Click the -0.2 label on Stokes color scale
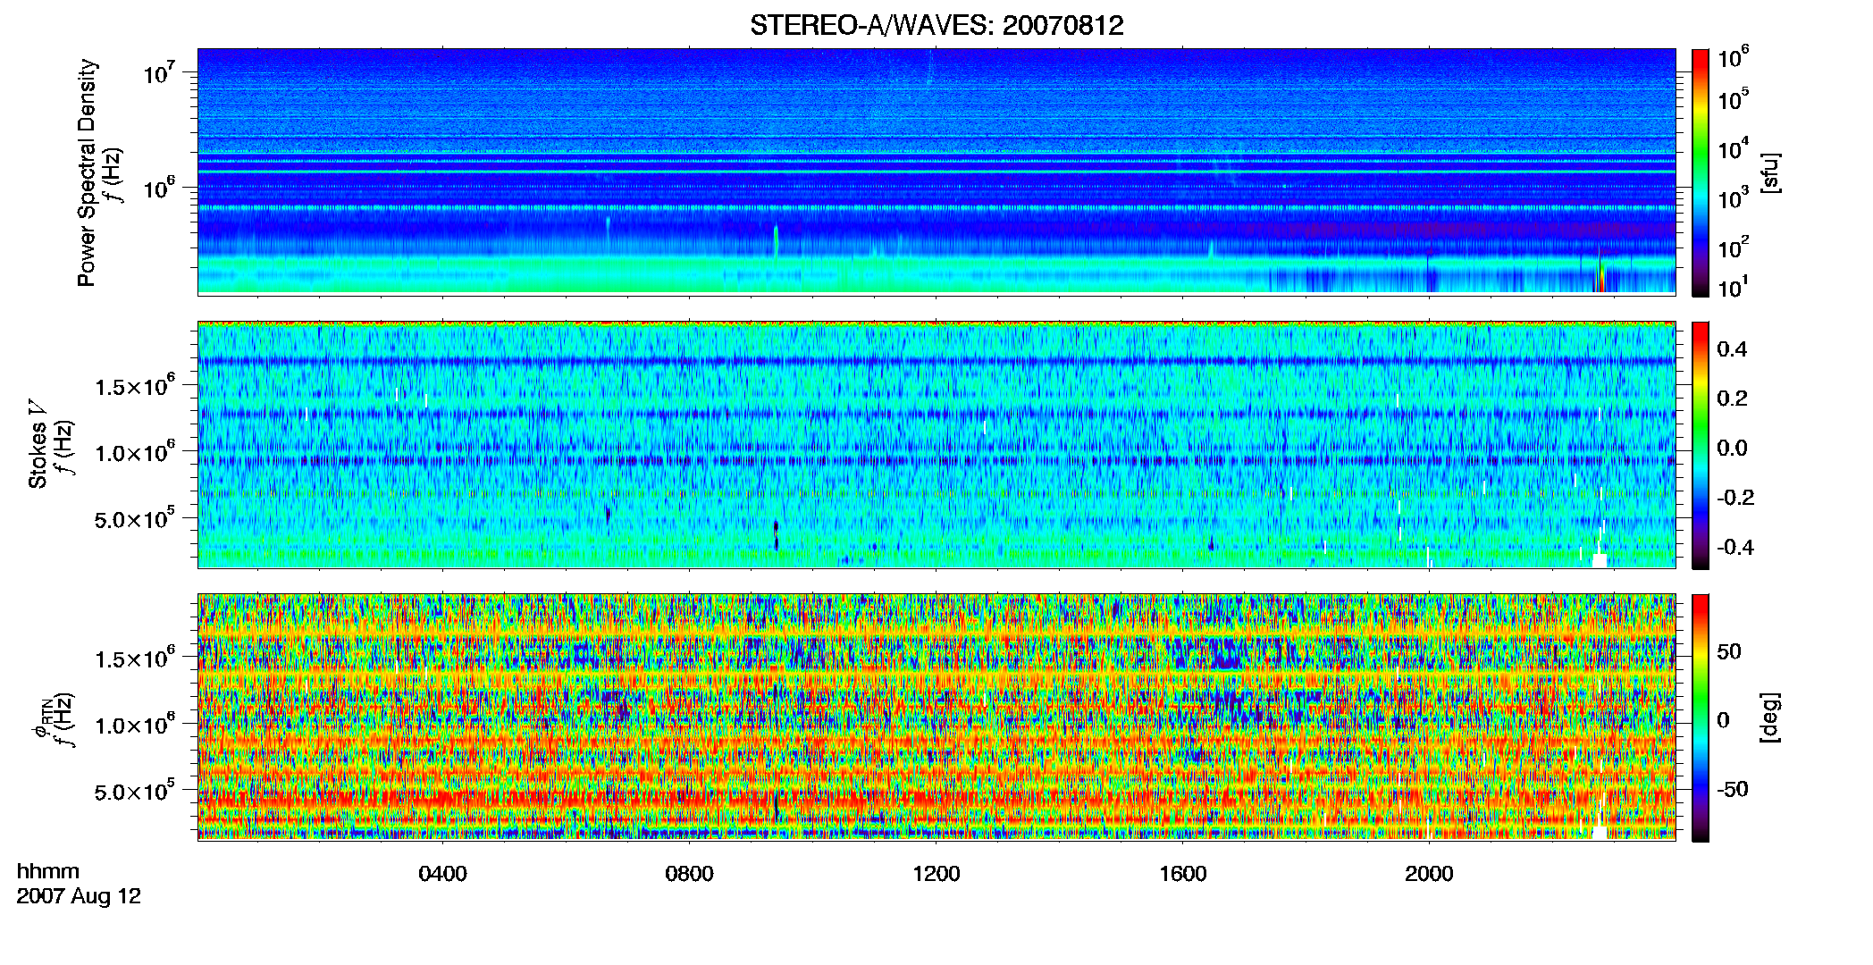 coord(1735,498)
